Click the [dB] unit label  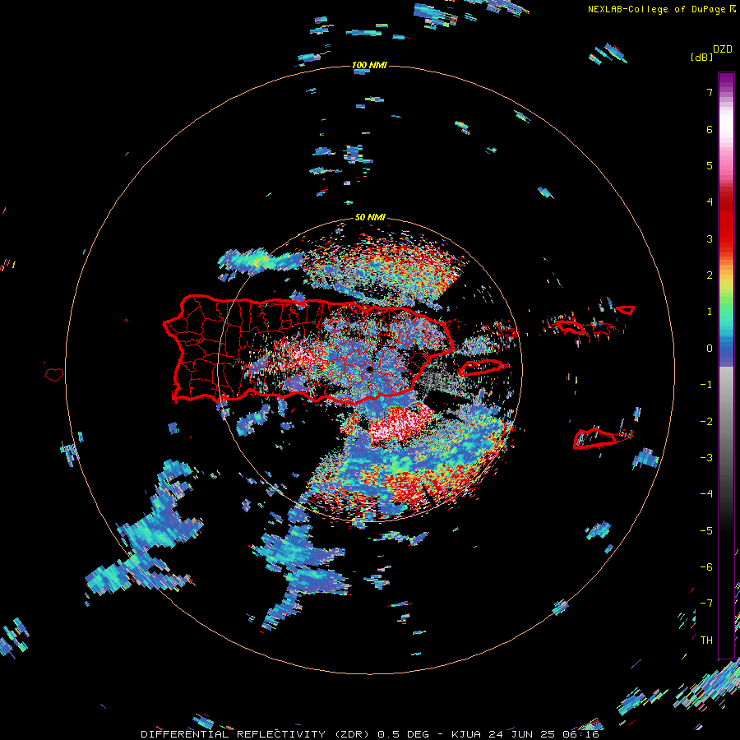pyautogui.click(x=701, y=58)
